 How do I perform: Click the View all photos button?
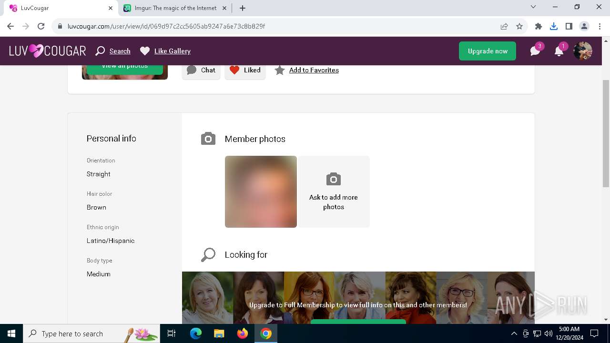coord(125,68)
